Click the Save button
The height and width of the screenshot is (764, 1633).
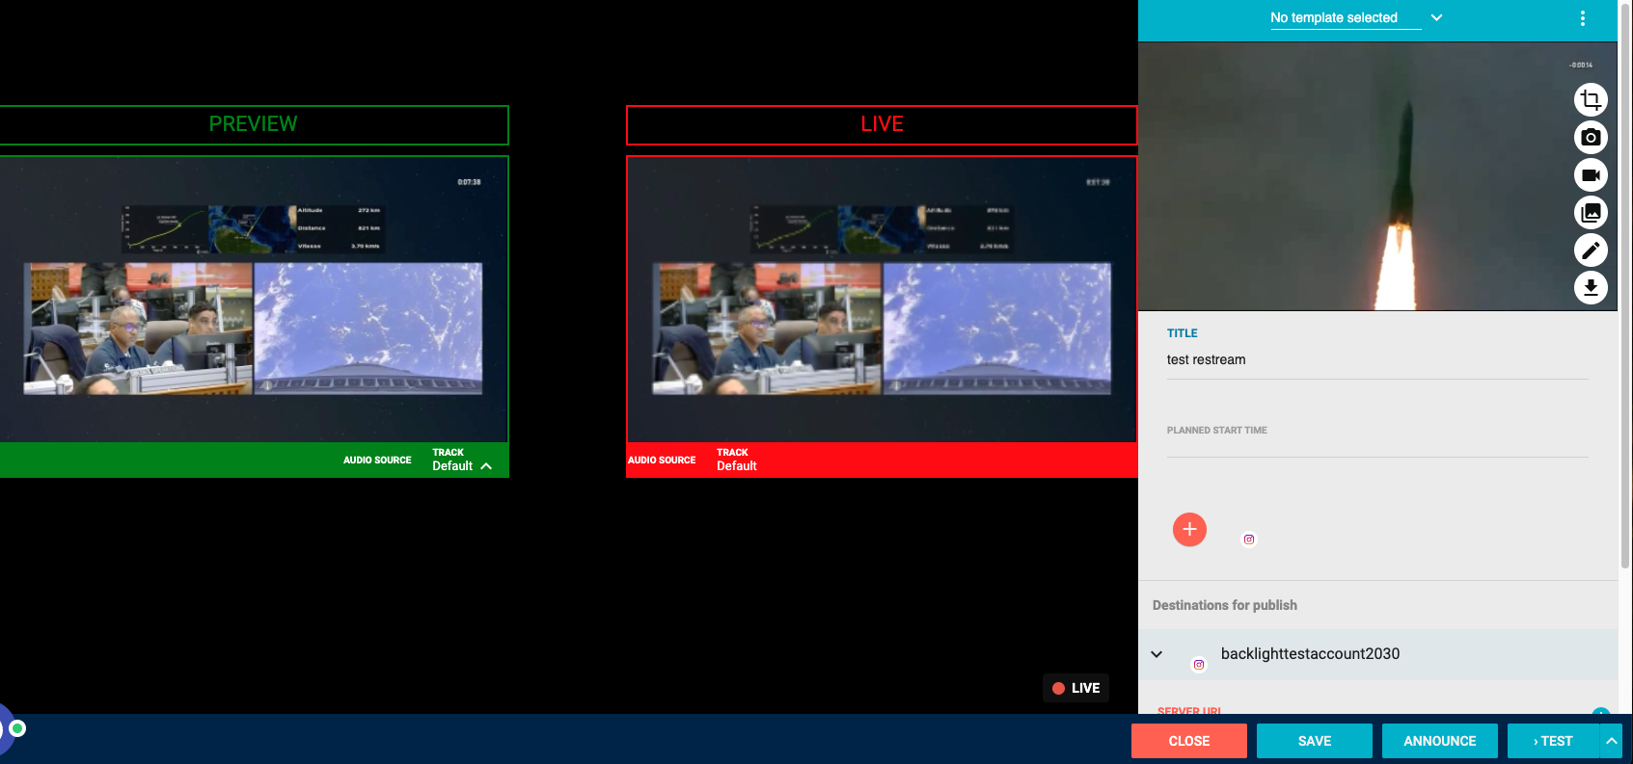1314,741
